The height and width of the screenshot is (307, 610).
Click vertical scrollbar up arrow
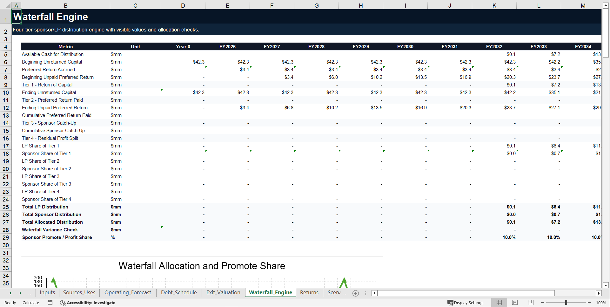tap(606, 5)
